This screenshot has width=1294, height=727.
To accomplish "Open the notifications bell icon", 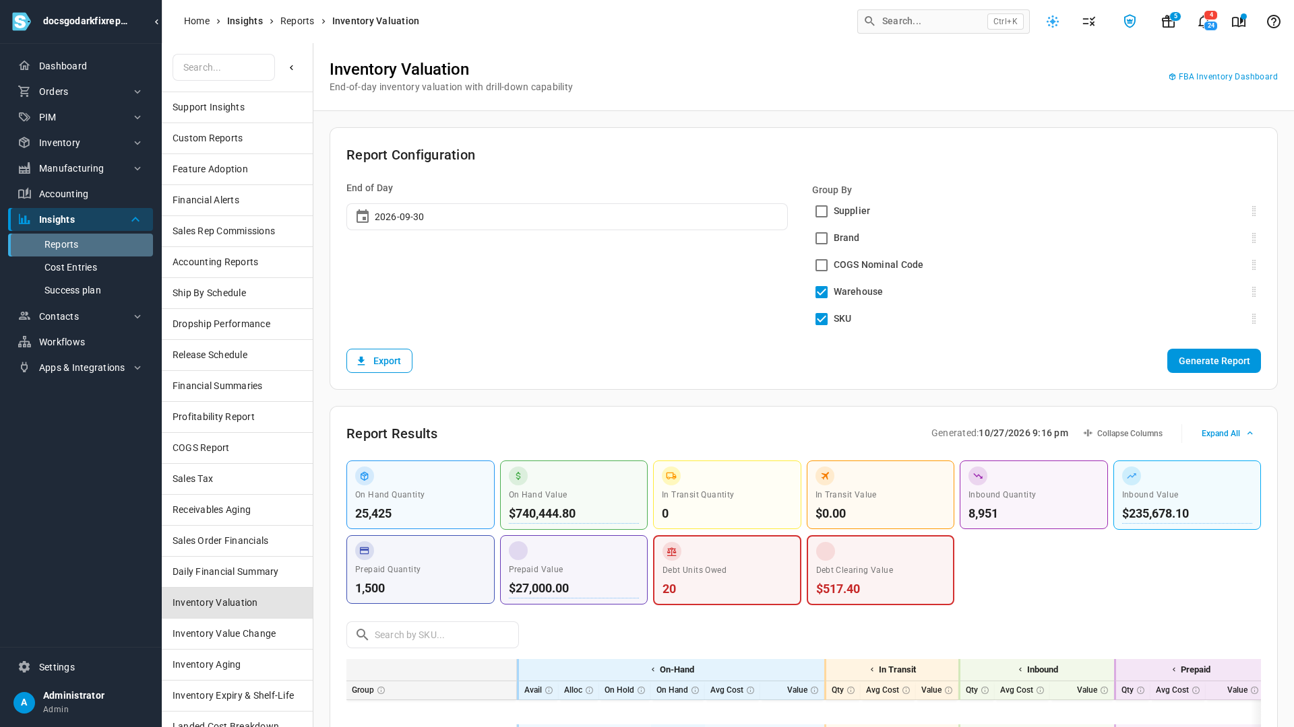I will click(x=1204, y=22).
